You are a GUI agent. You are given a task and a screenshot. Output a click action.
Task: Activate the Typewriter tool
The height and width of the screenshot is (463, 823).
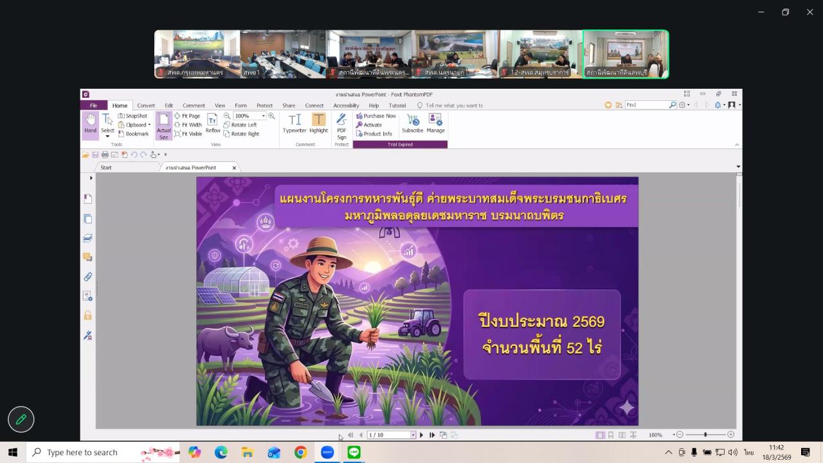point(294,122)
